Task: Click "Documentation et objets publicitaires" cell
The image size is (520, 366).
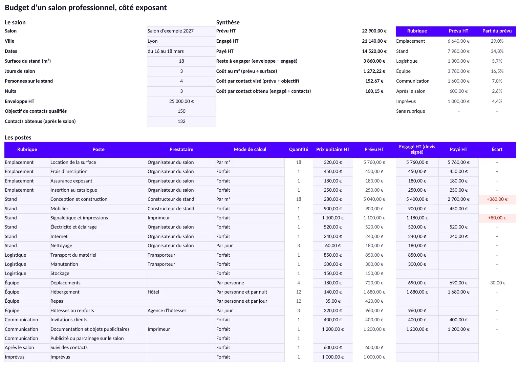Action: tap(99, 329)
